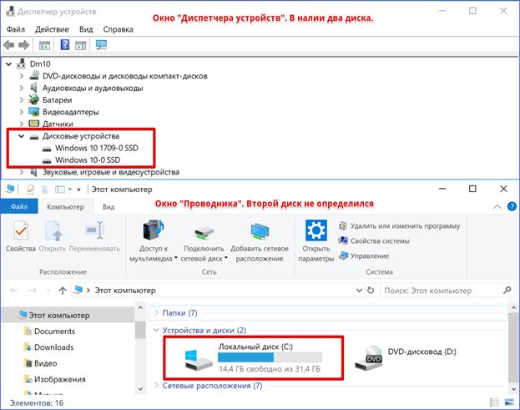Image resolution: width=520 pixels, height=410 pixels.
Task: Click Forward arrow in Device Manager toolbar
Action: click(x=23, y=45)
